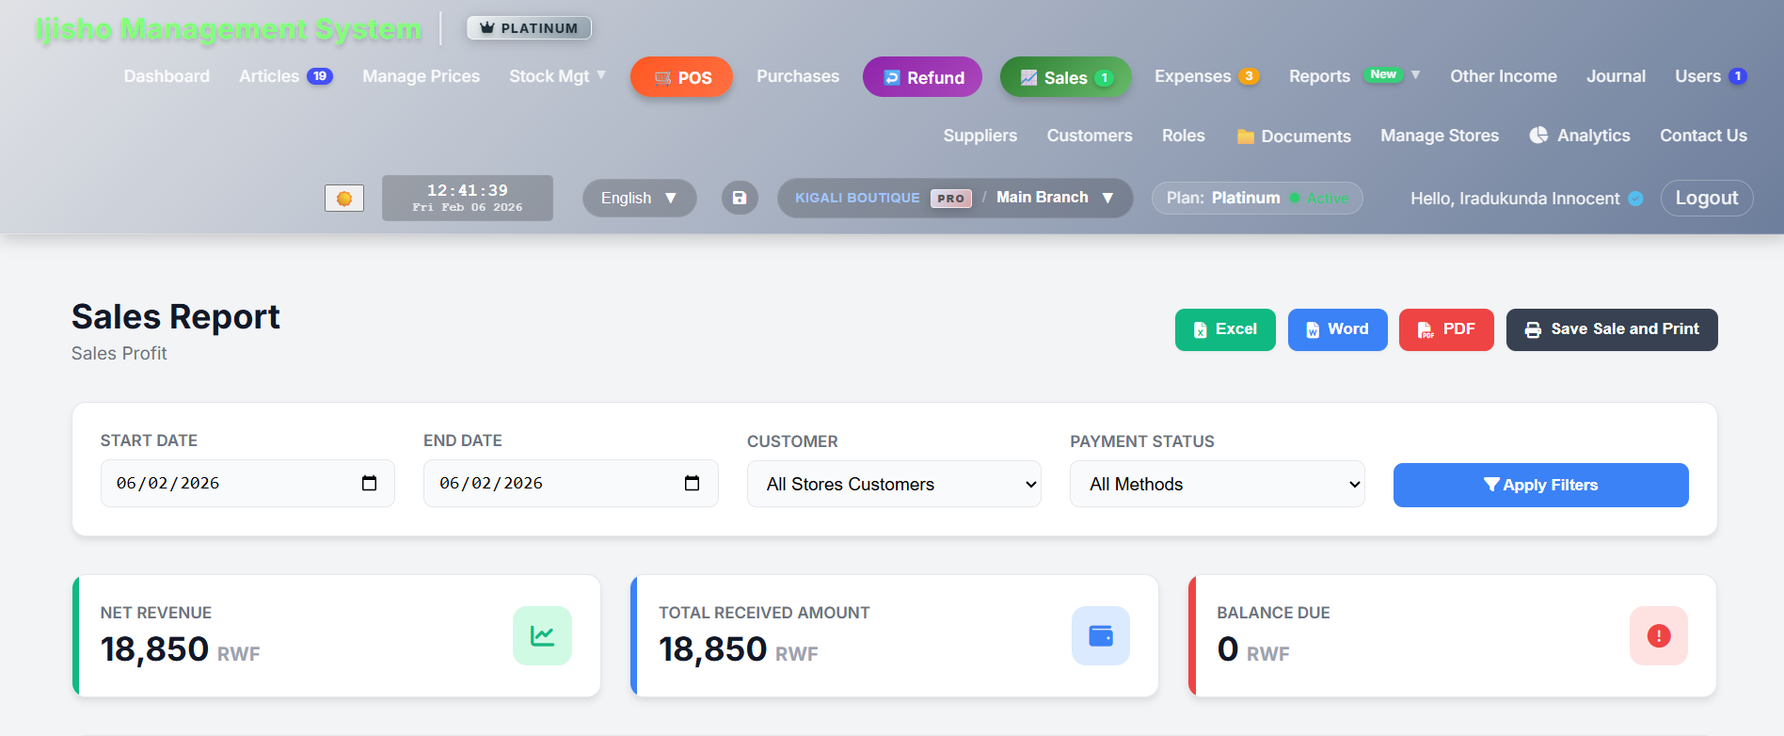The height and width of the screenshot is (736, 1784).
Task: Open the start date calendar picker
Action: coord(369,483)
